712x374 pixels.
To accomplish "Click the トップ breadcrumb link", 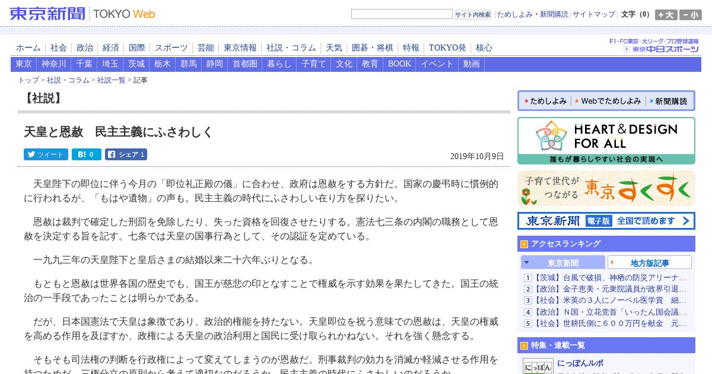I will coord(28,80).
